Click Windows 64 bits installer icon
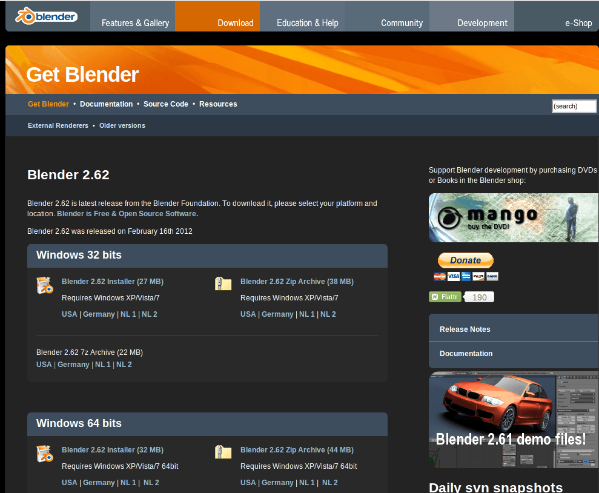Image resolution: width=599 pixels, height=493 pixels. point(45,454)
